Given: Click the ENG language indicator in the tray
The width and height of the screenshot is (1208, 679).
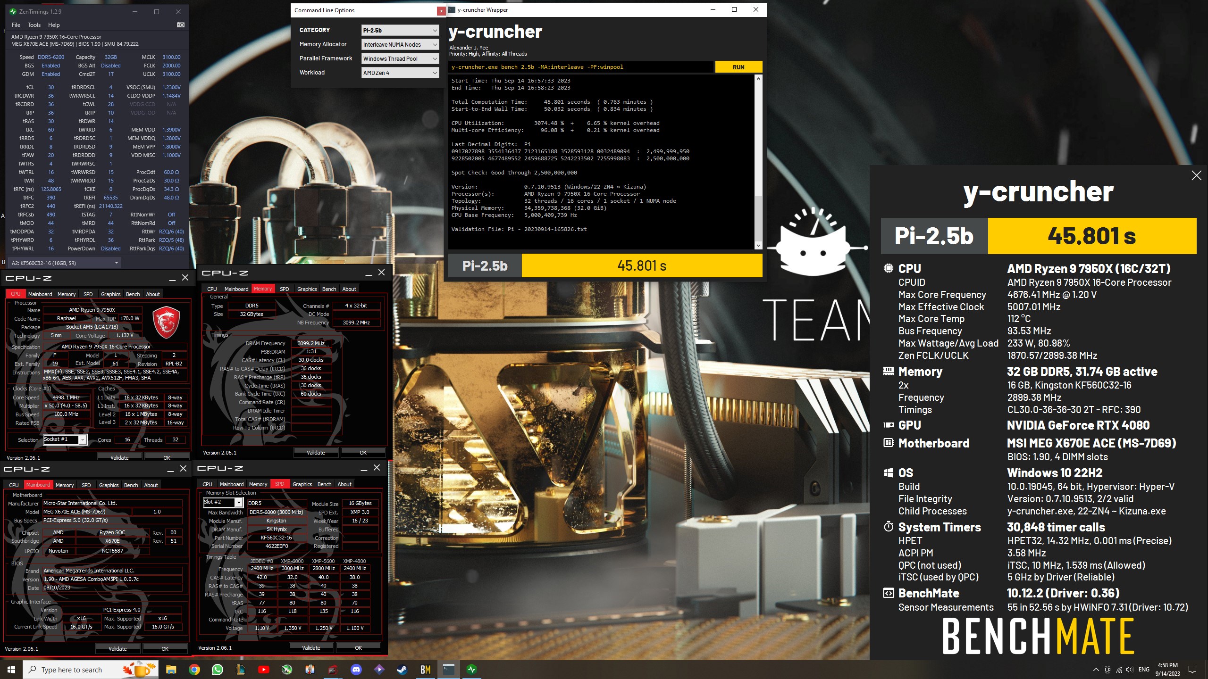Looking at the screenshot, I should [x=1144, y=670].
